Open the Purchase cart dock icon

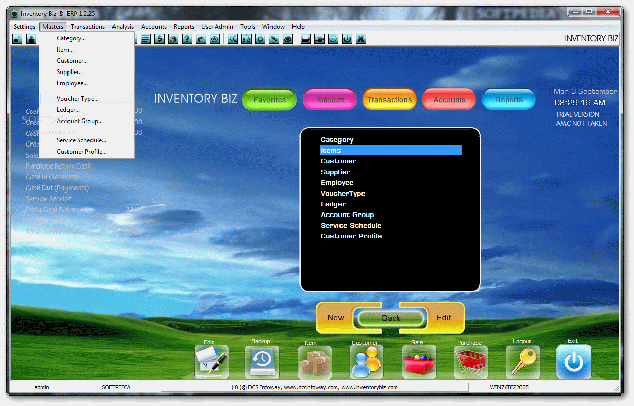click(471, 362)
